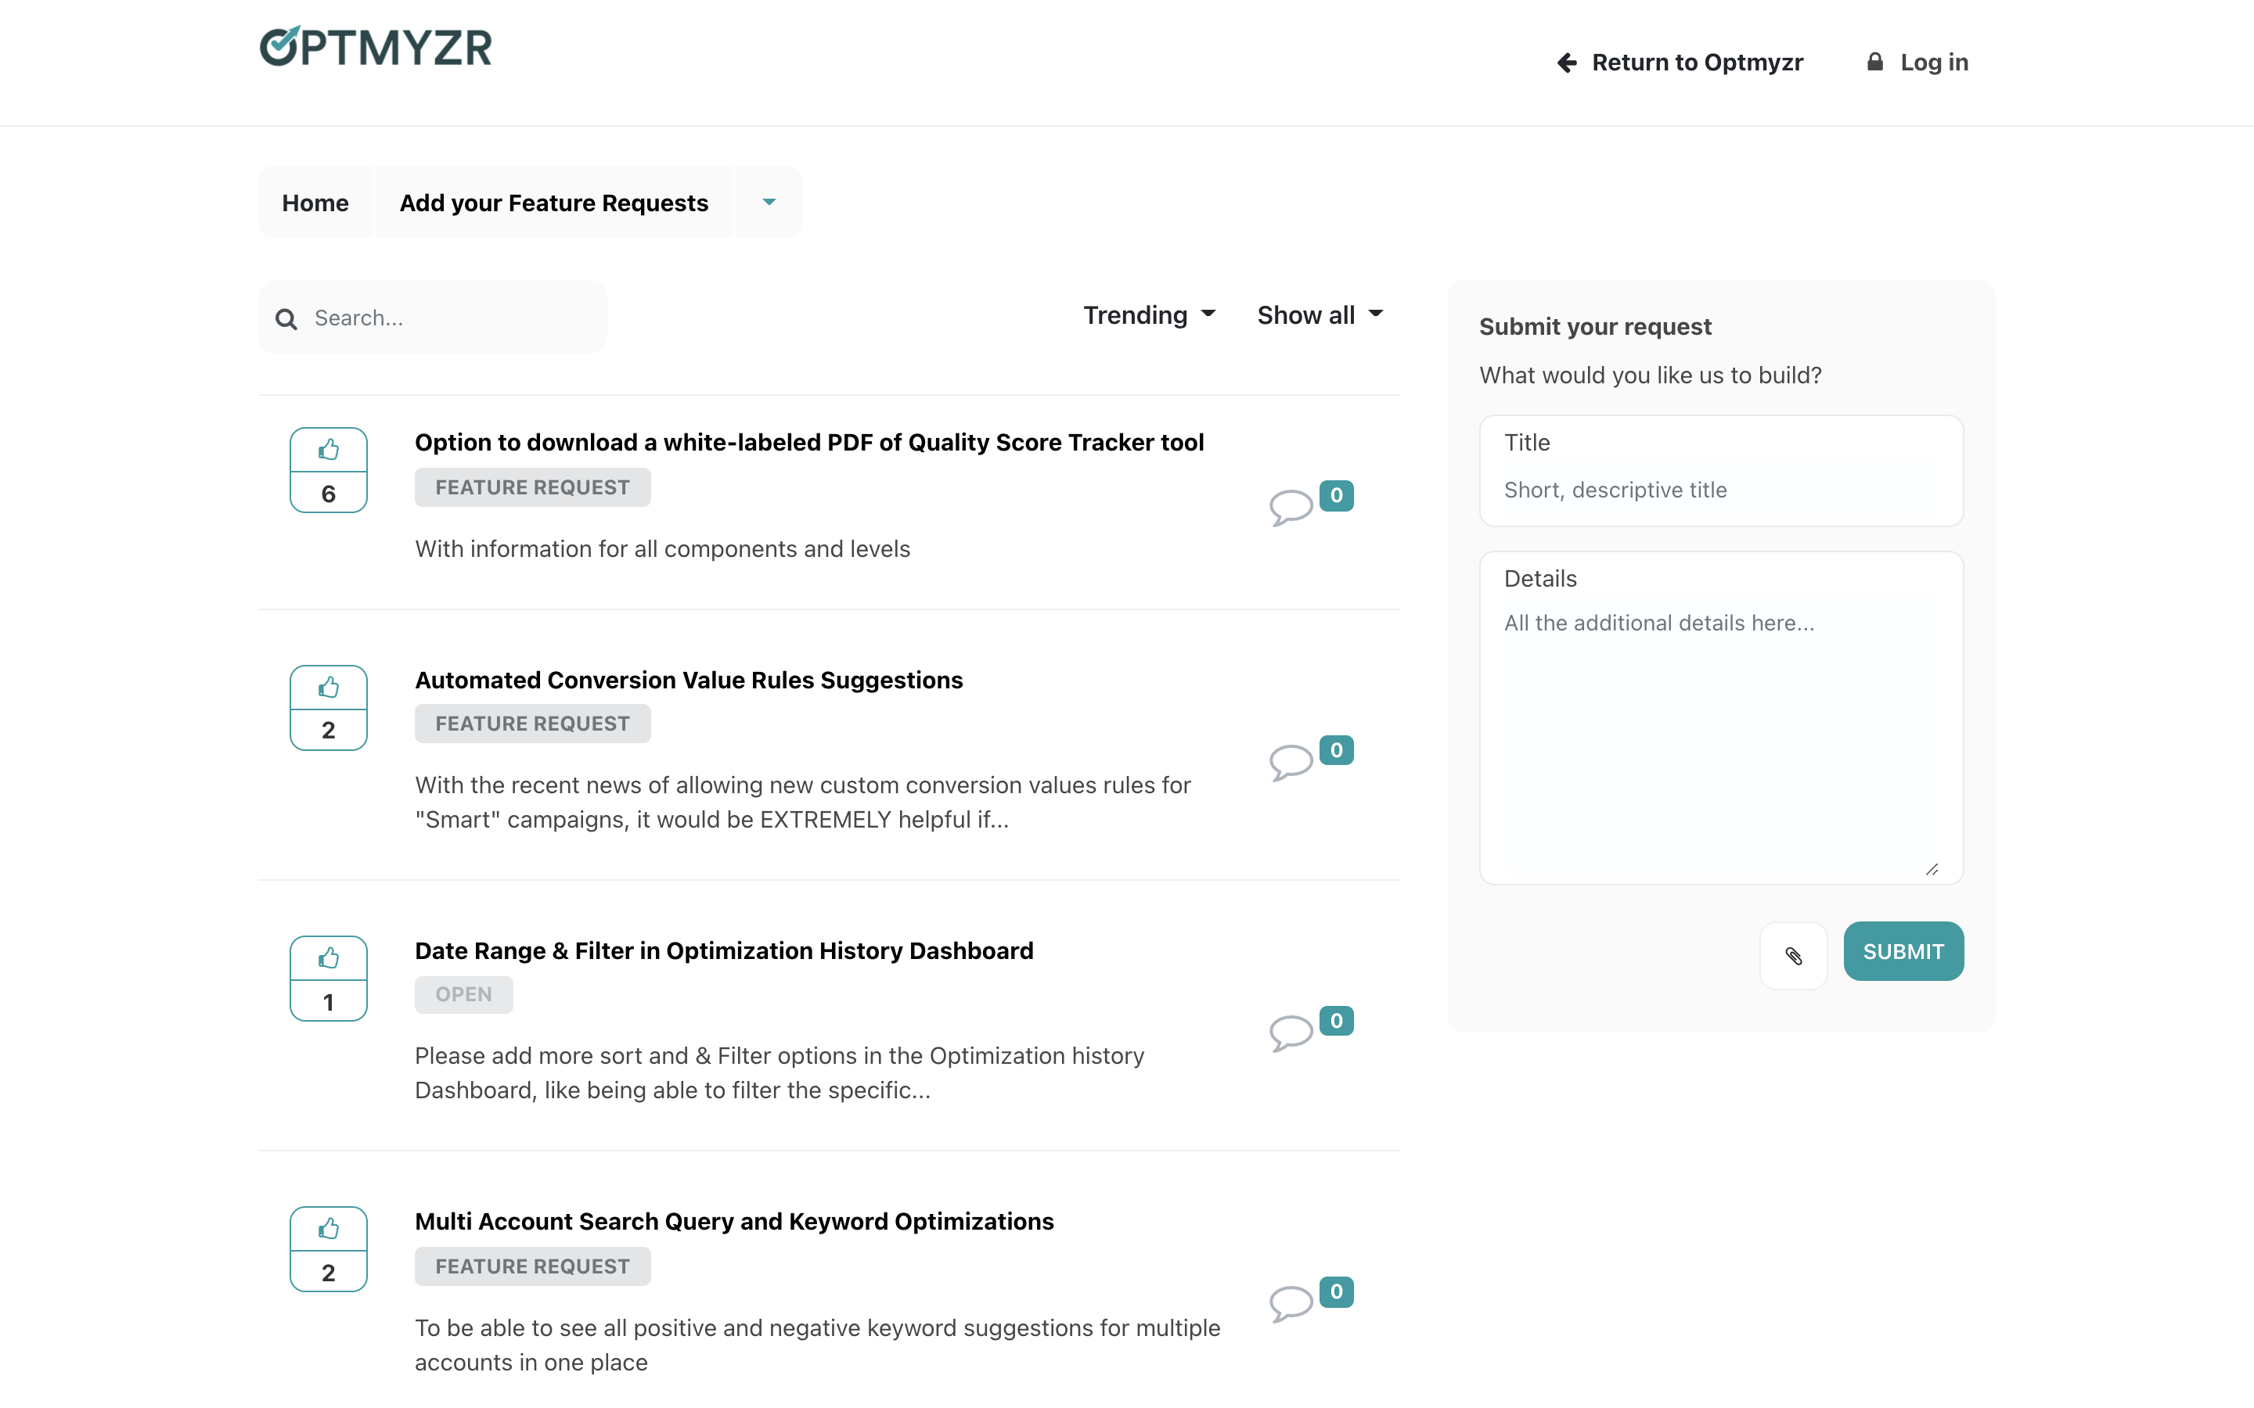The width and height of the screenshot is (2254, 1408).
Task: Open the Show all filter dropdown
Action: 1320,314
